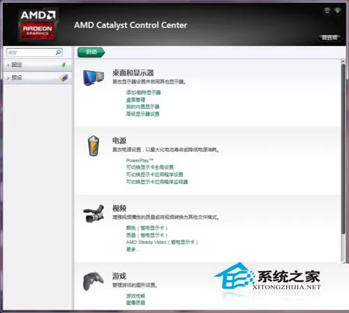Image resolution: width=349 pixels, height=313 pixels.
Task: Open the PowerPlay settings link
Action: [140, 160]
